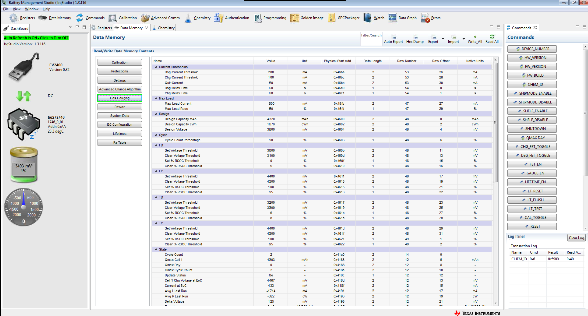Close the Data Memory tab
This screenshot has width=588, height=316.
point(146,28)
